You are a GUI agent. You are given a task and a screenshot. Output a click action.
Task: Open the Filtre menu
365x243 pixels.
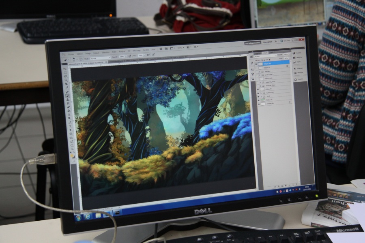pyautogui.click(x=115, y=52)
